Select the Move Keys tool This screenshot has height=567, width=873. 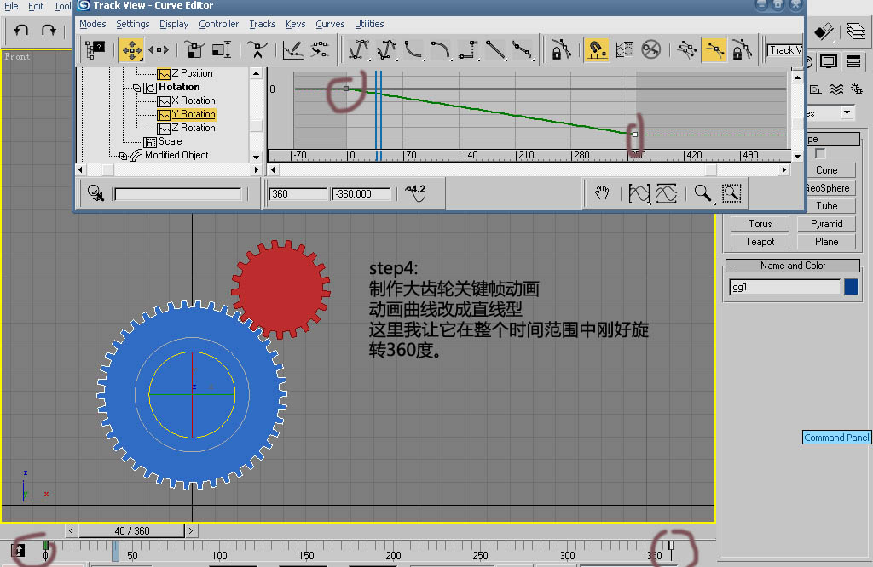[x=131, y=50]
